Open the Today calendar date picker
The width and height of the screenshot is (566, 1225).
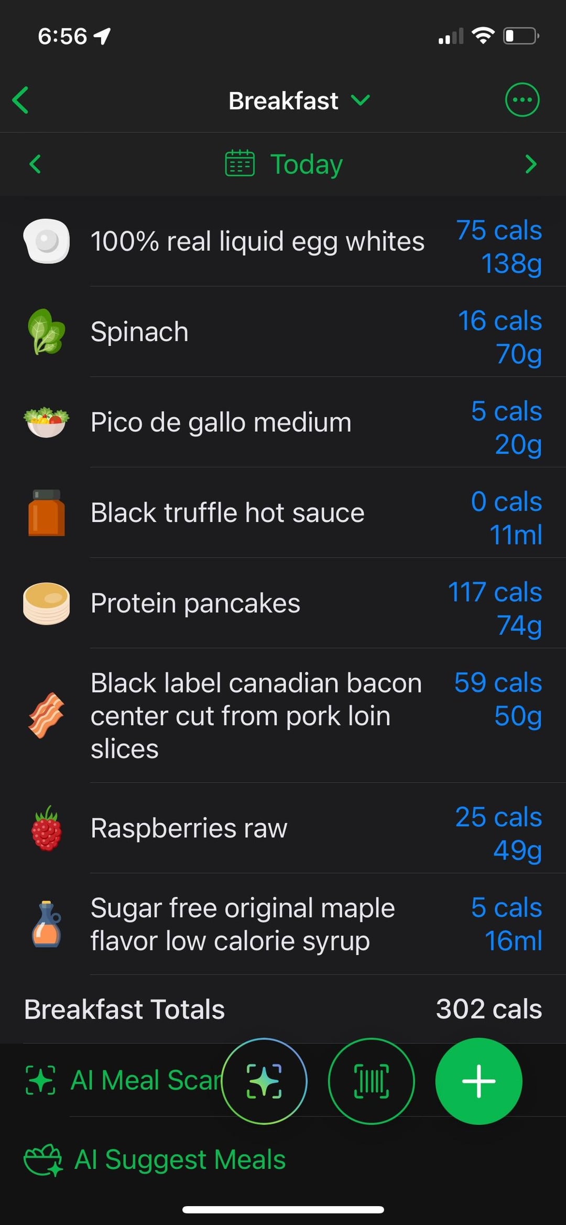pyautogui.click(x=284, y=164)
